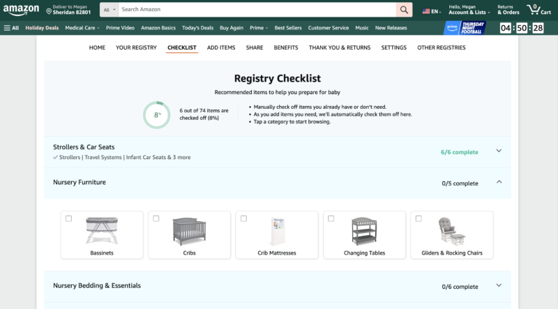Click the Changing Tables image
This screenshot has width=558, height=309.
pyautogui.click(x=364, y=231)
